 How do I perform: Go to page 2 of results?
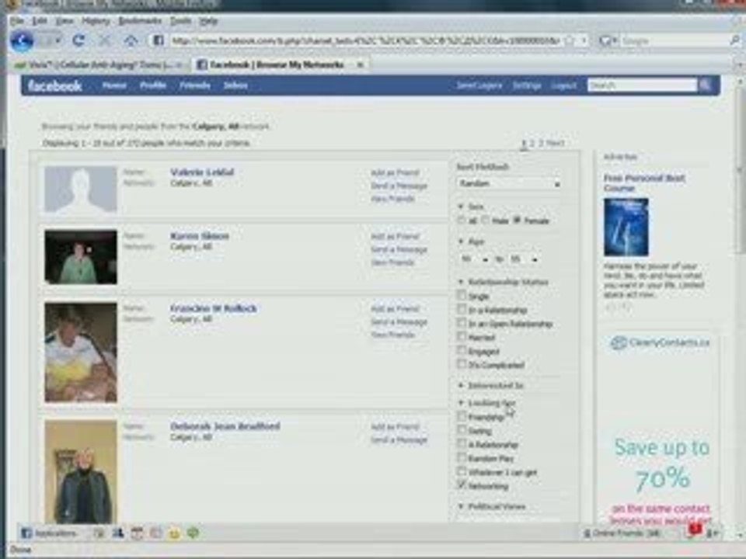[532, 143]
